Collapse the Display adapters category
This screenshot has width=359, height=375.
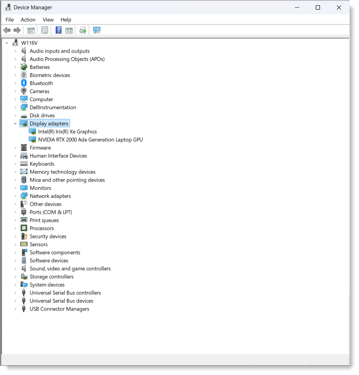tap(15, 123)
